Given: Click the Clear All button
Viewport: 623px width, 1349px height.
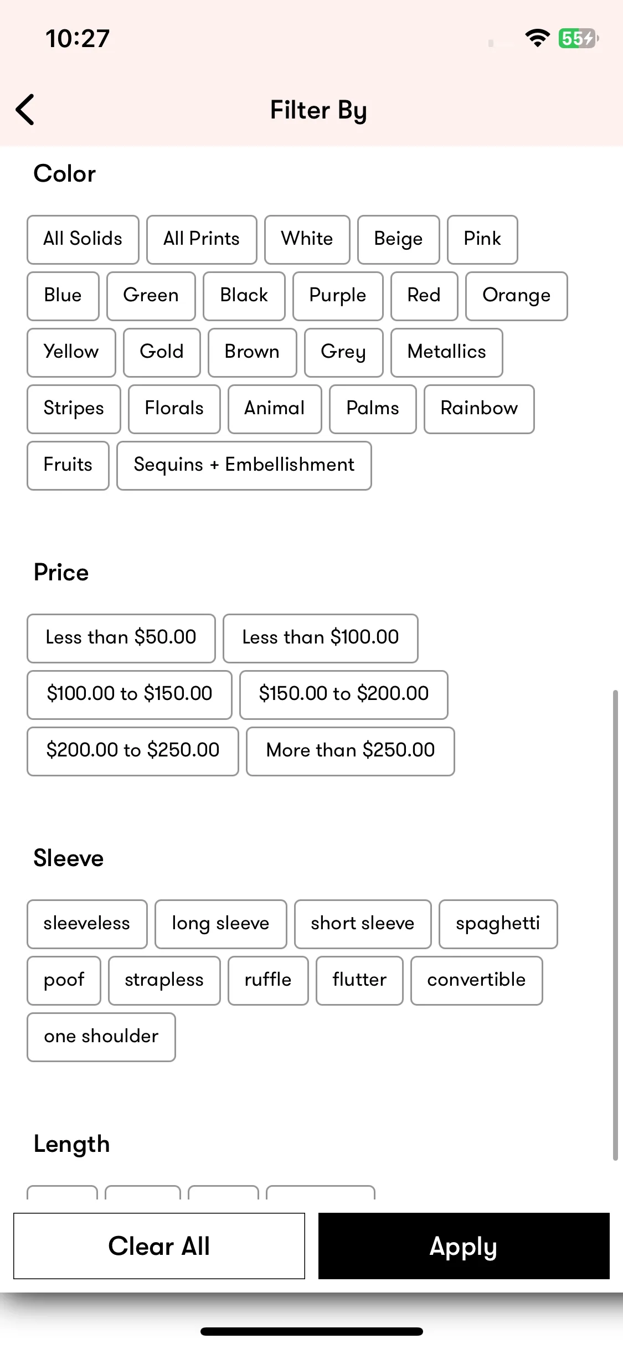Looking at the screenshot, I should tap(159, 1246).
